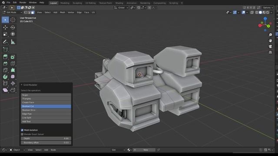Open the Mesh menu
This screenshot has height=156, width=278.
tap(63, 13)
